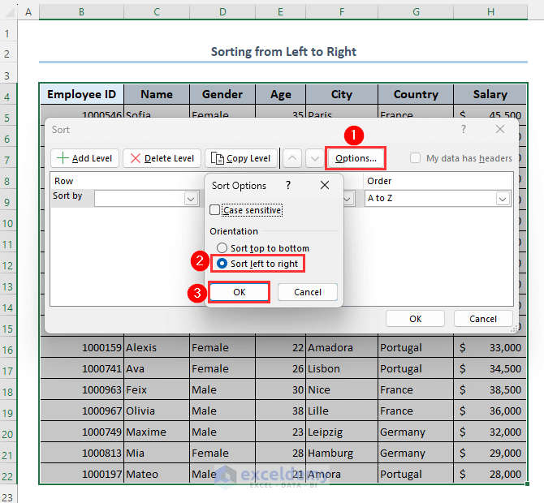Click the Sort Options help question mark
544x503 pixels.
288,185
